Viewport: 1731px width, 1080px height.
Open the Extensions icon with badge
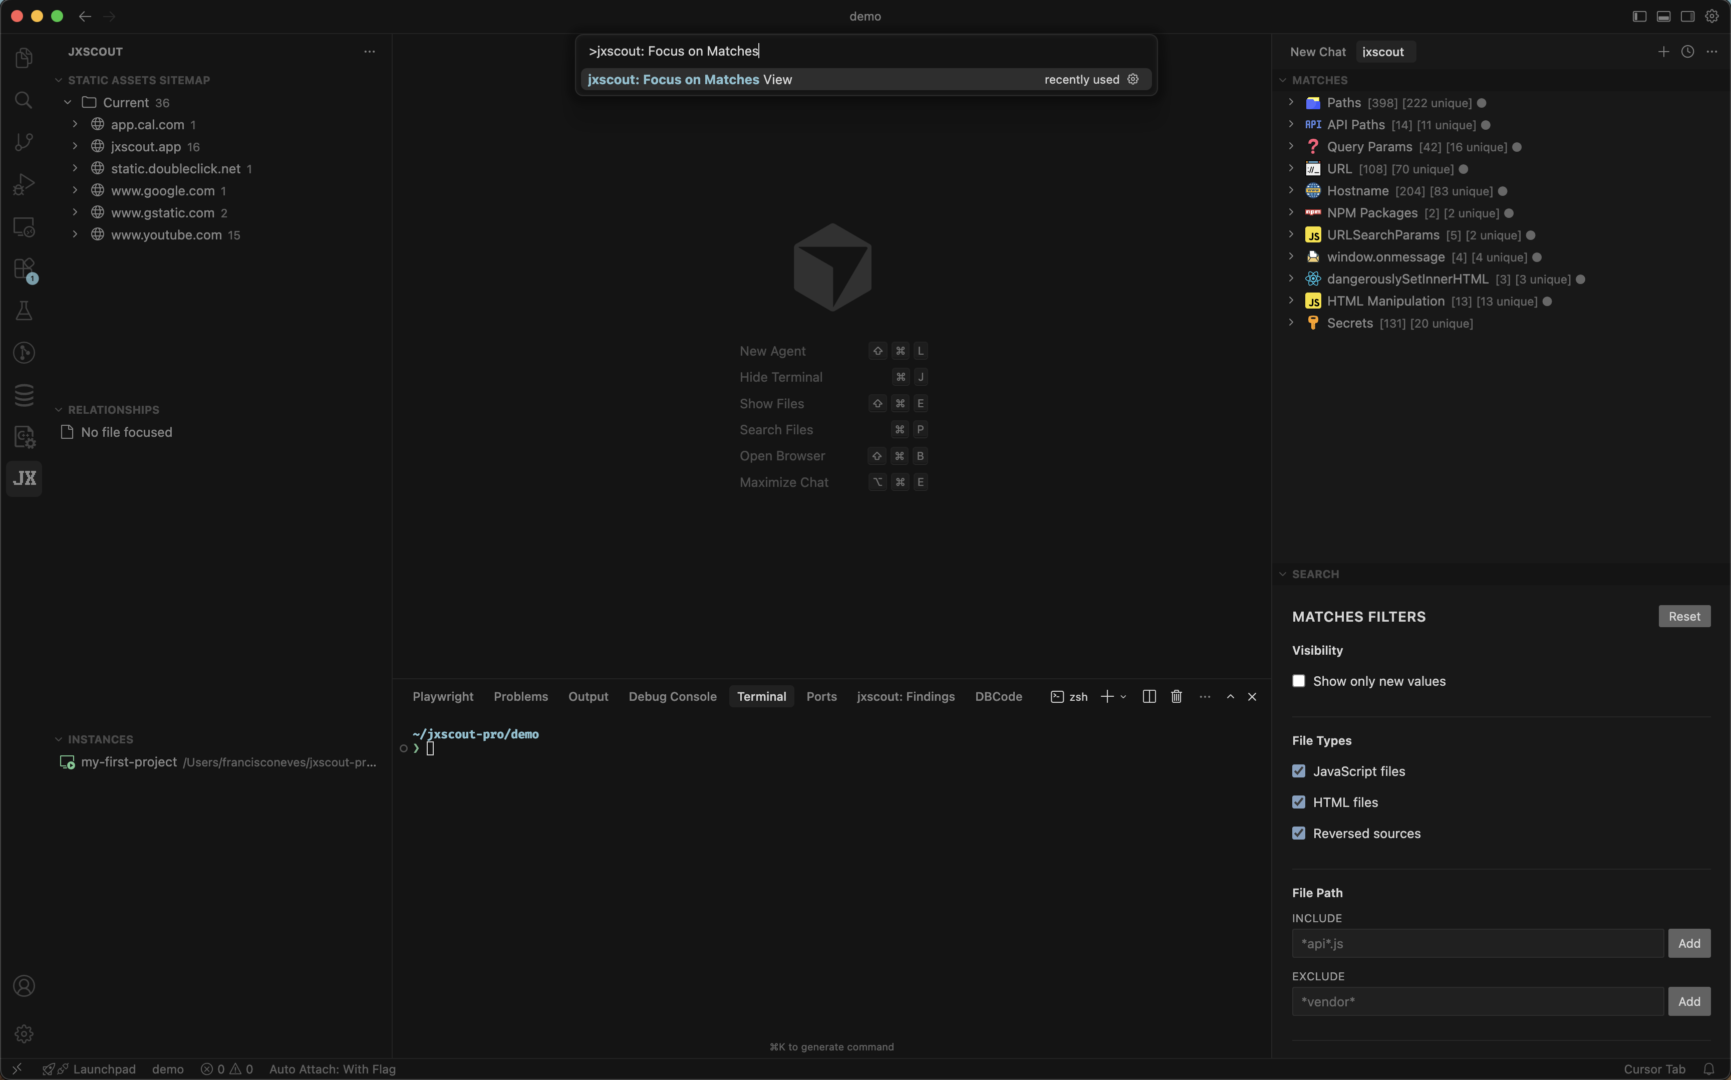(24, 269)
